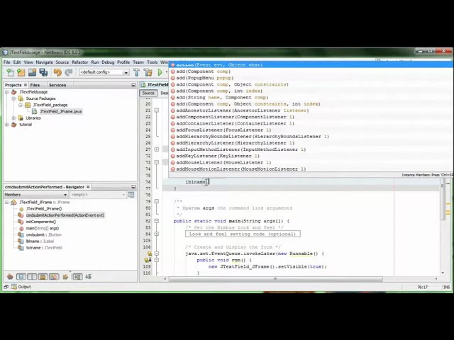Open the empty filter combo in Navigator

click(98, 195)
